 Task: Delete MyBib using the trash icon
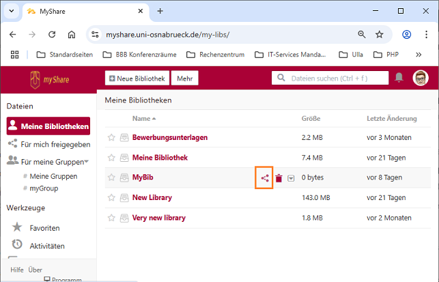[x=279, y=178]
